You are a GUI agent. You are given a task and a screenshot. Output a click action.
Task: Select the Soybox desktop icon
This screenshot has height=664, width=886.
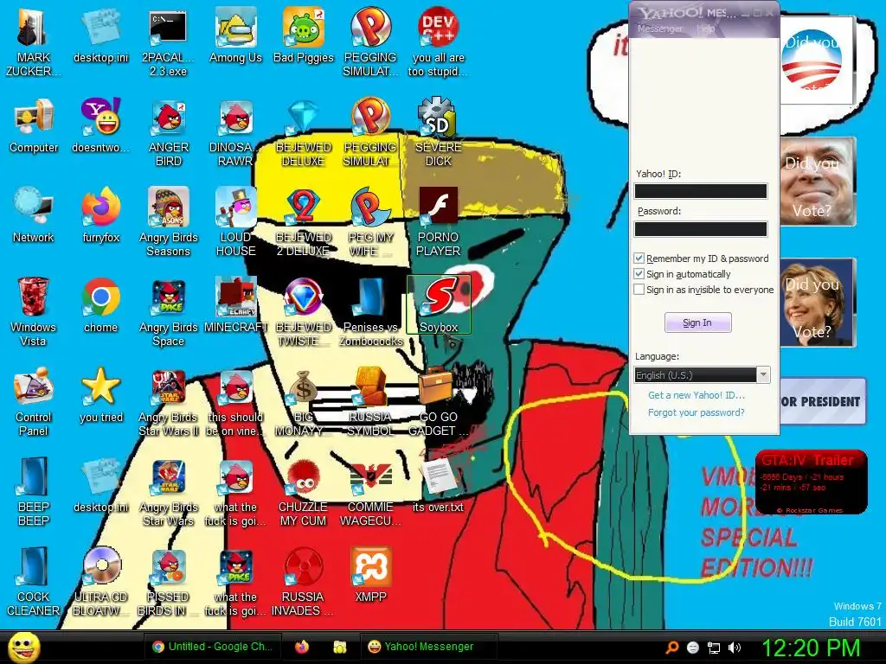tap(439, 305)
